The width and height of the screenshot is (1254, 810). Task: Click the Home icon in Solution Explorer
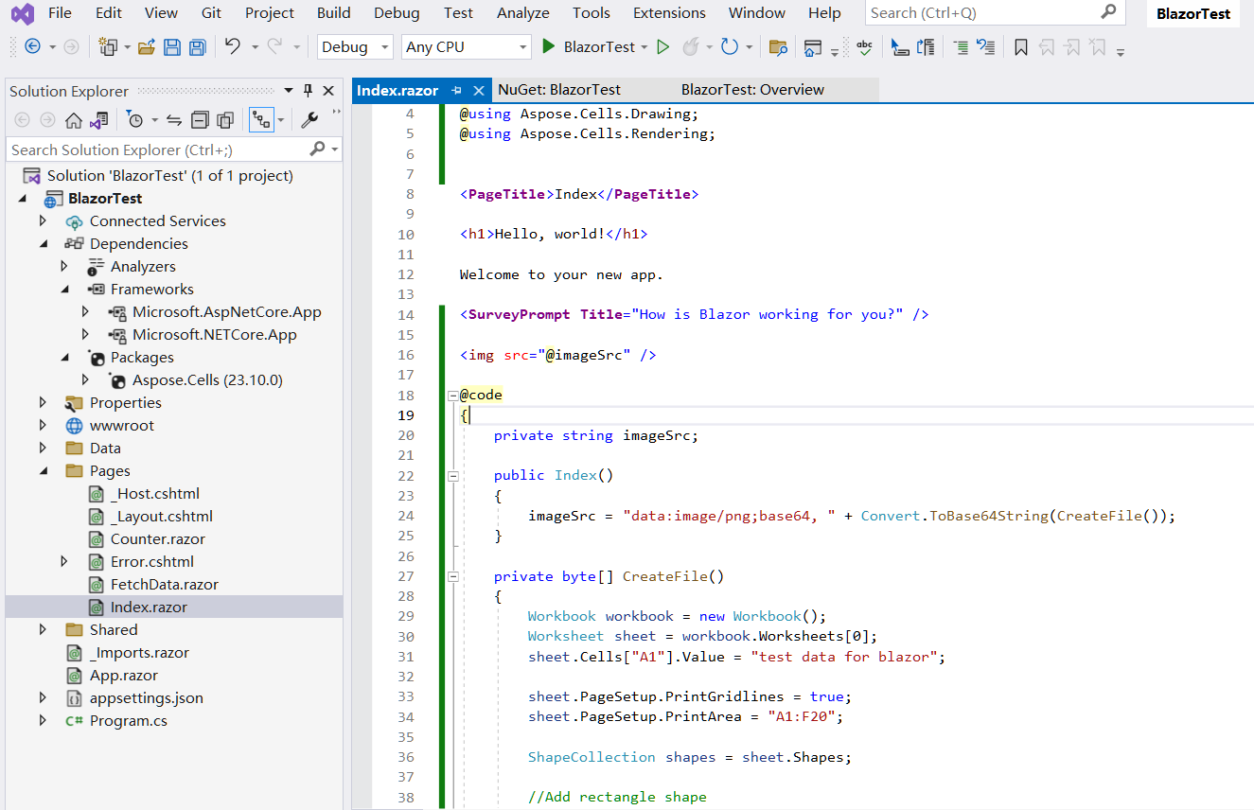(74, 120)
